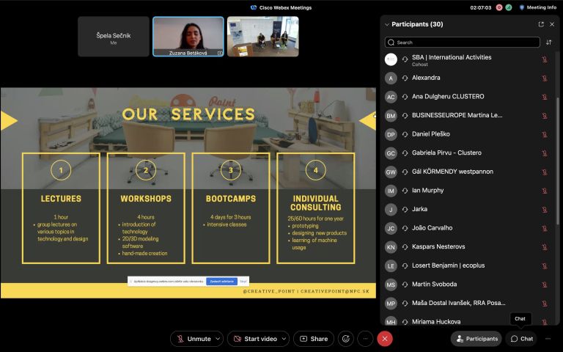Click the audio headset icon beside Losert Benjamin

click(405, 265)
